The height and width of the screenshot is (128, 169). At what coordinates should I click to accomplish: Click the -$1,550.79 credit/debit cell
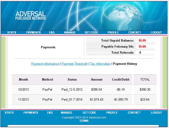(120, 99)
